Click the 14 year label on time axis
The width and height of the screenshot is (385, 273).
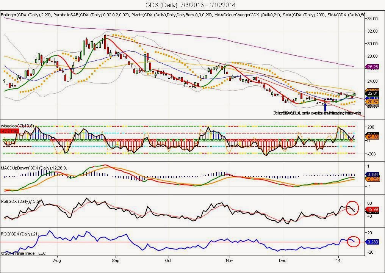[338, 260]
